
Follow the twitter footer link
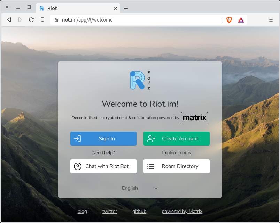coord(110,212)
